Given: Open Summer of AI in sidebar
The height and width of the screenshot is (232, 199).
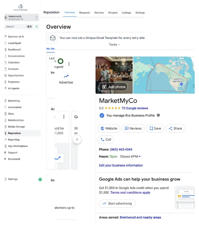Looking at the screenshot, I should click(16, 36).
